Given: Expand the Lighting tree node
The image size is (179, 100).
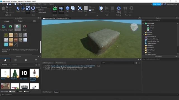Looking at the screenshot, I should coord(143,34).
